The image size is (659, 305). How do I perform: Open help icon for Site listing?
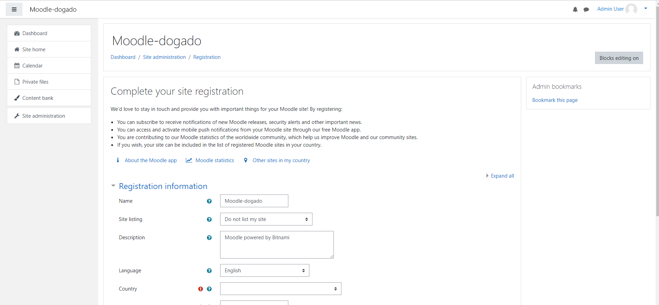[209, 219]
